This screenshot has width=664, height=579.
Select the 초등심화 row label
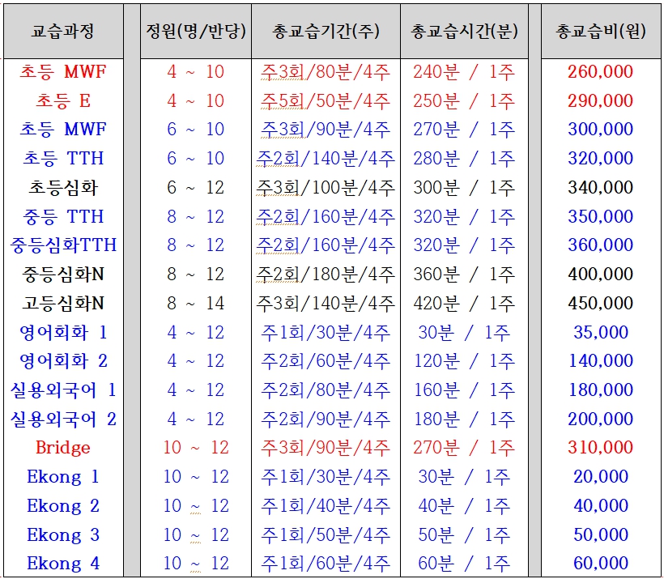point(63,188)
